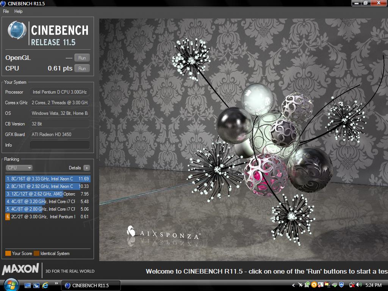The height and width of the screenshot is (291, 388).
Task: Select ranking row 2 Xeon 2.92 GHz
Action: [x=48, y=186]
